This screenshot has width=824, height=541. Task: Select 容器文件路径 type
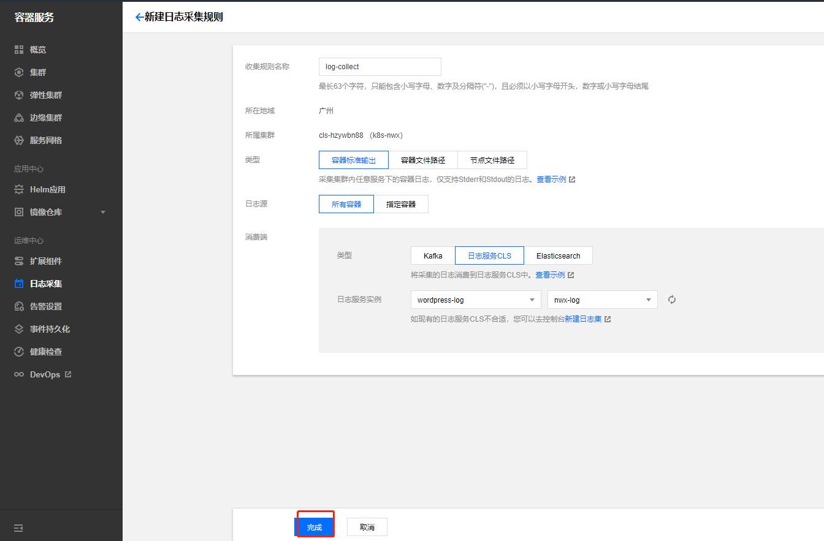423,160
